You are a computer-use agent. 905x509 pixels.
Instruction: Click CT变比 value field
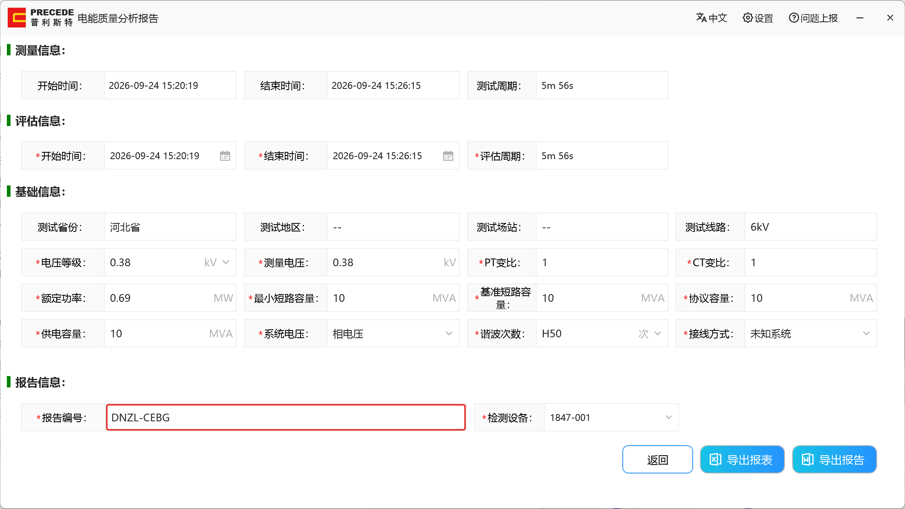[810, 263]
